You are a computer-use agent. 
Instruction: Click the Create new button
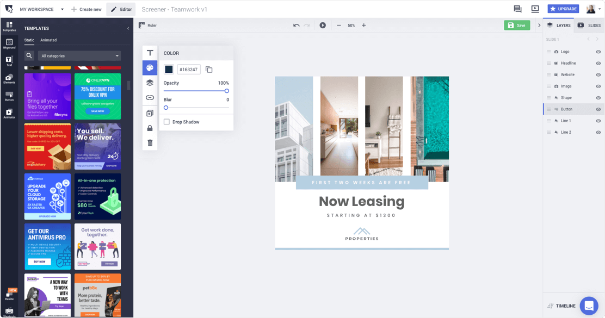click(x=86, y=9)
